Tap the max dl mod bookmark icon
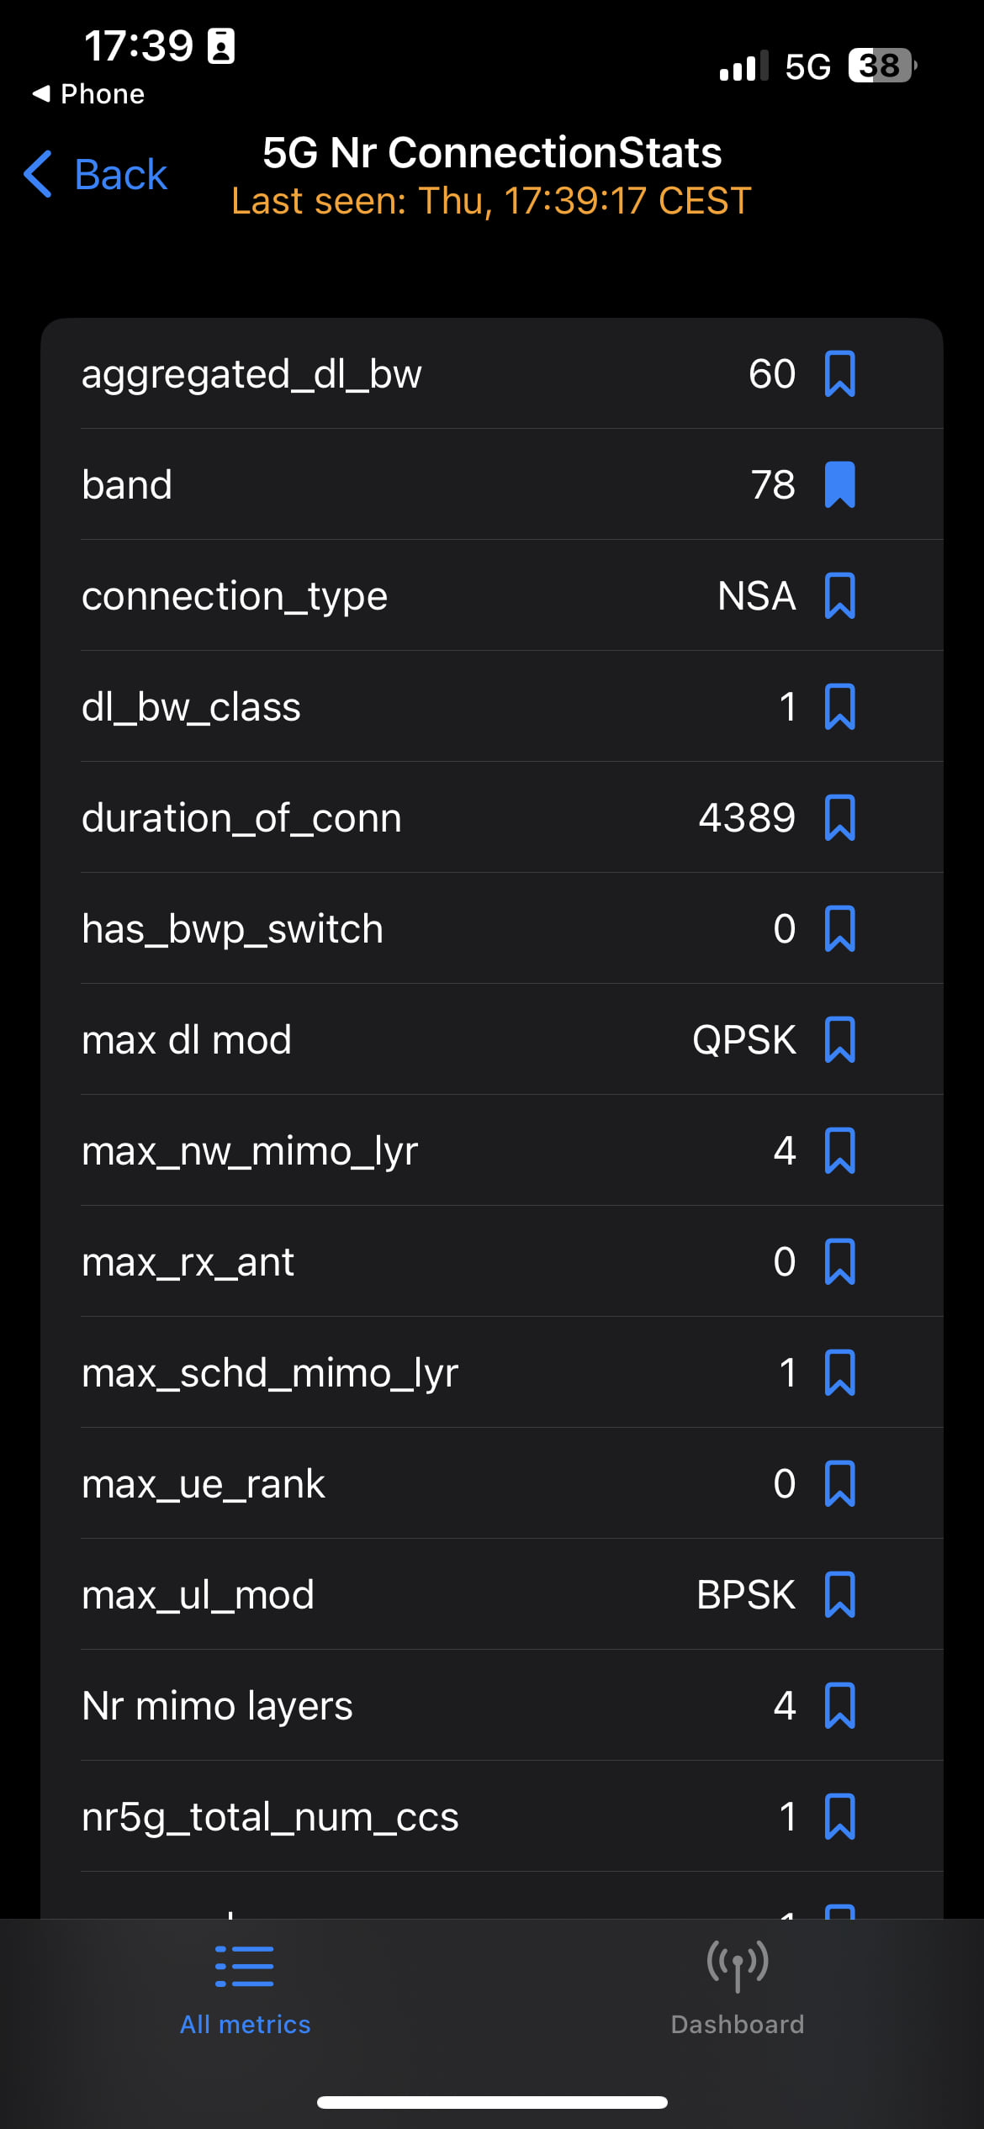Image resolution: width=984 pixels, height=2129 pixels. point(839,1039)
